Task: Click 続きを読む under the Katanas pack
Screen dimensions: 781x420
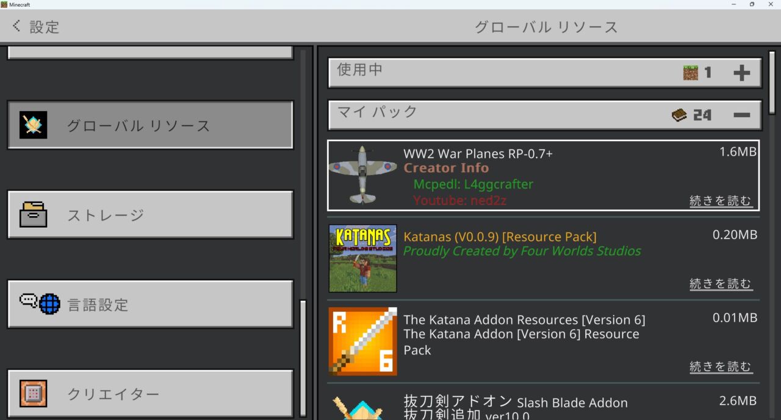Action: [x=721, y=283]
